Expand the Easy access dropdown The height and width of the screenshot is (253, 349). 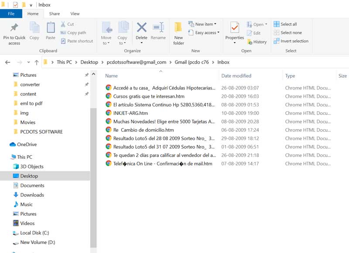[x=219, y=32]
